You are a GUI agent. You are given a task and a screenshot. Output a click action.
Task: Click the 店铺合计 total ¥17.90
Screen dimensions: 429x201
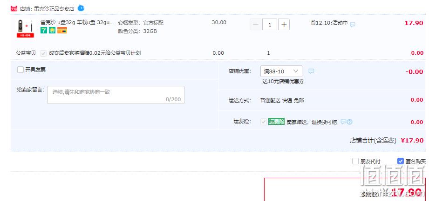click(x=412, y=141)
